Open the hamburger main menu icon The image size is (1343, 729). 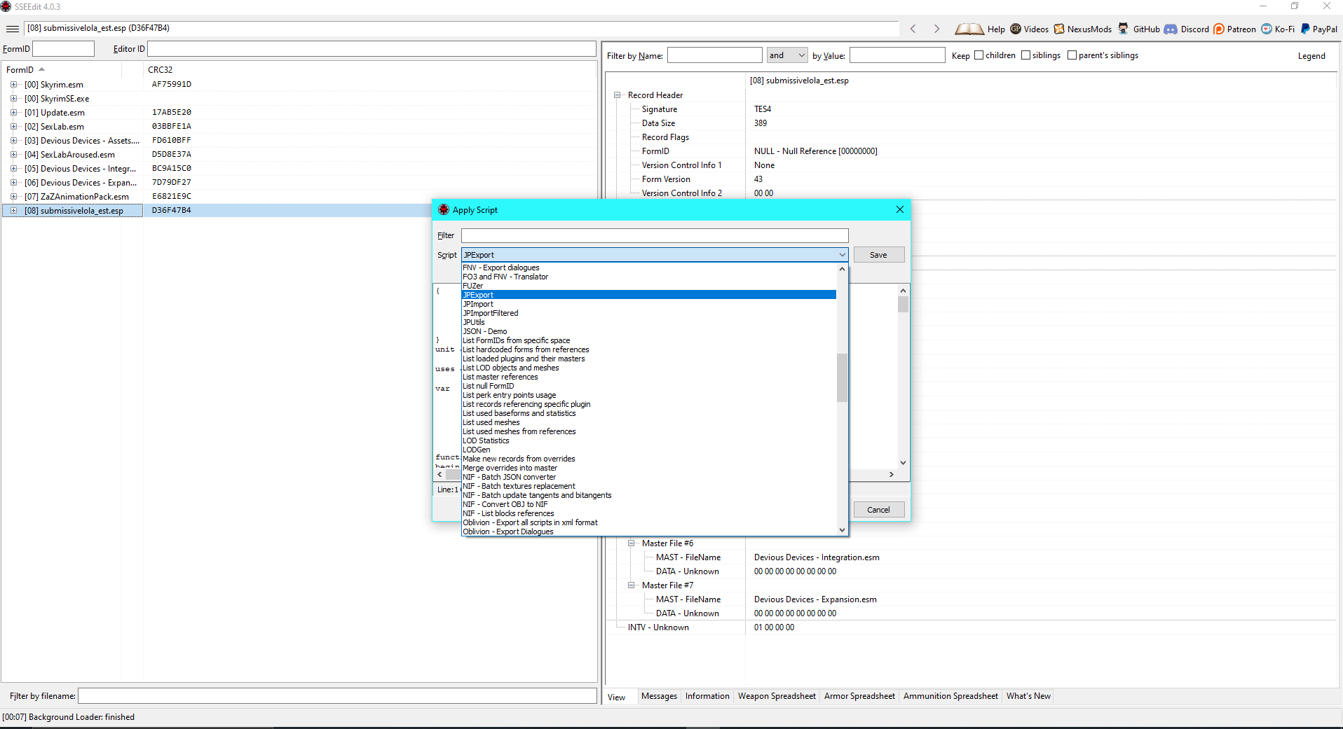point(13,29)
